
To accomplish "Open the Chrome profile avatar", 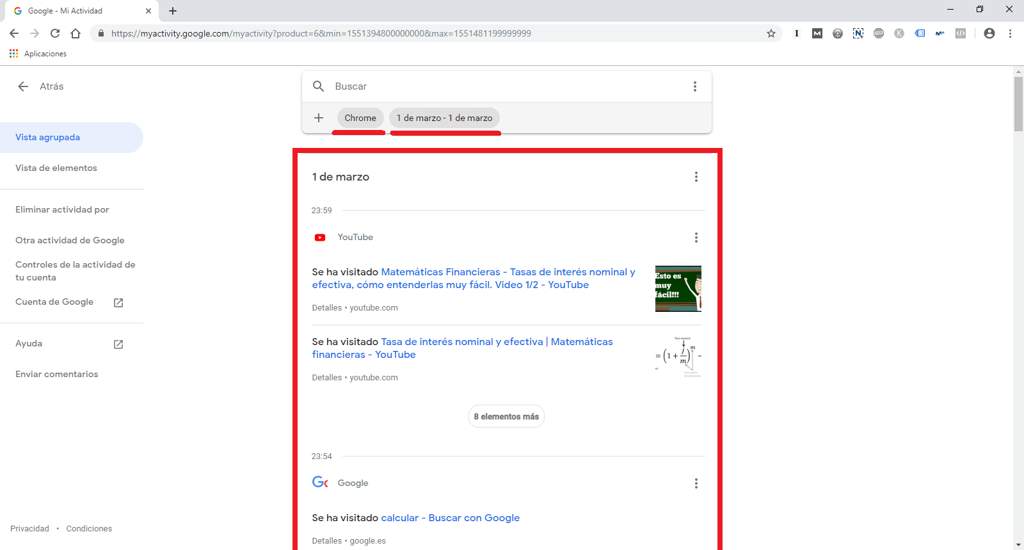I will (x=989, y=33).
